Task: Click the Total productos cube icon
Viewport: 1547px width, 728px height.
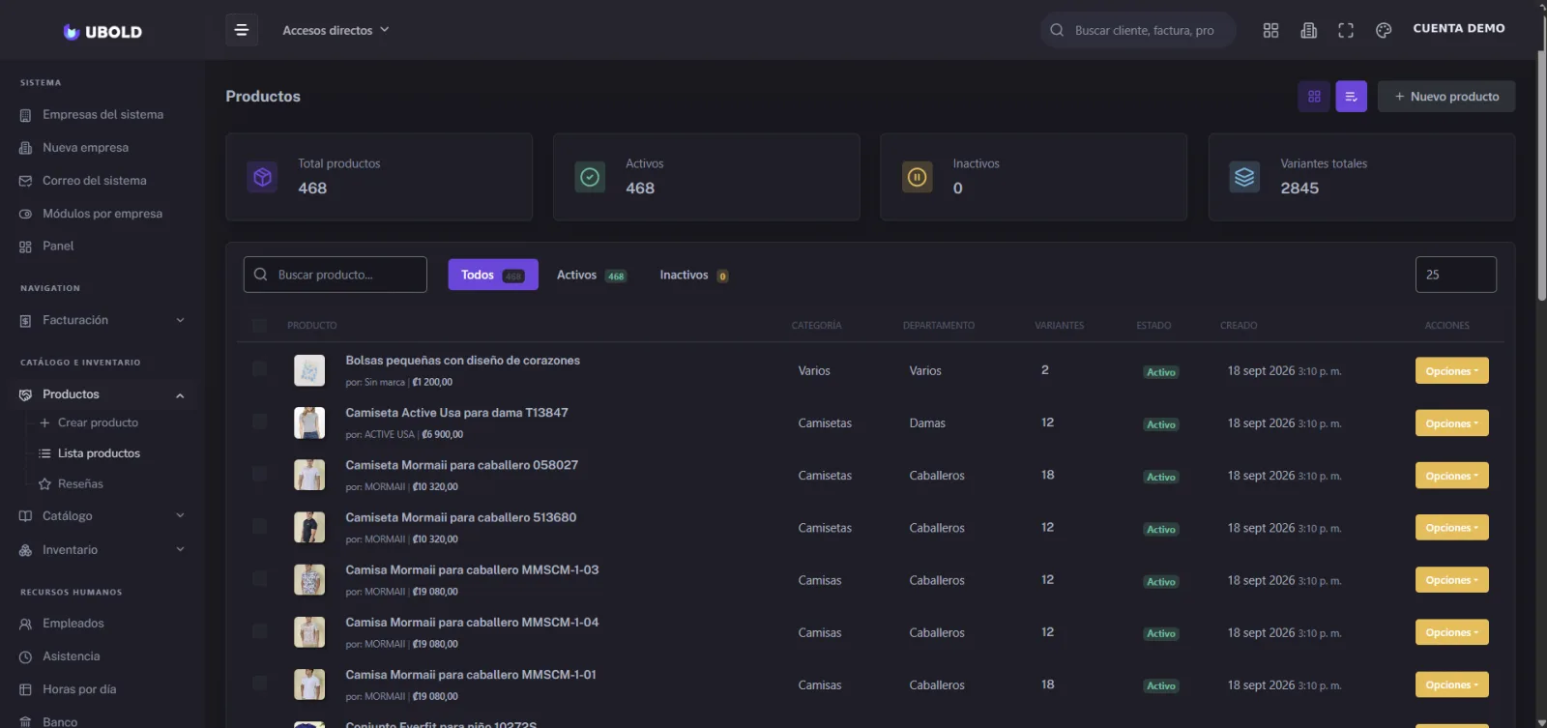Action: coord(262,177)
